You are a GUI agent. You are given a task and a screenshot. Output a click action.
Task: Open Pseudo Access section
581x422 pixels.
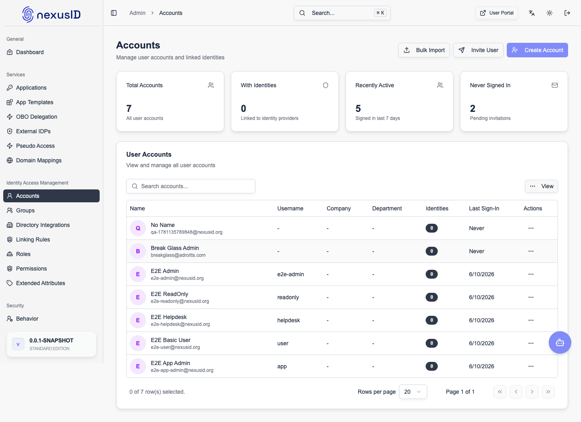(x=51, y=146)
